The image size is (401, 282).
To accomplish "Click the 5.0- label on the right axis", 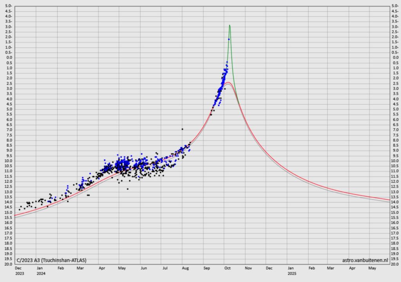I will click(x=396, y=5).
